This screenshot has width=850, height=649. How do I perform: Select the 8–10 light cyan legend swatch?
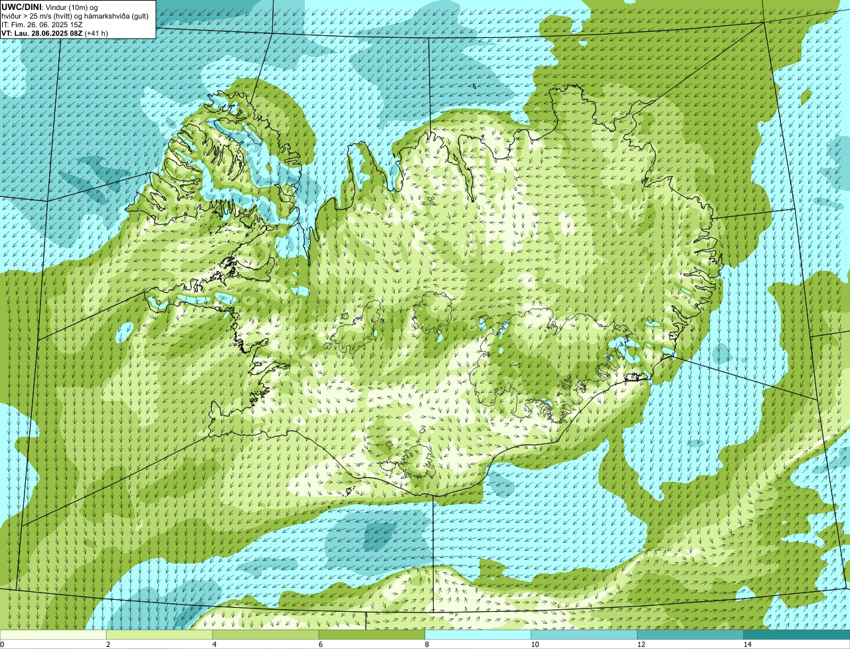478,634
